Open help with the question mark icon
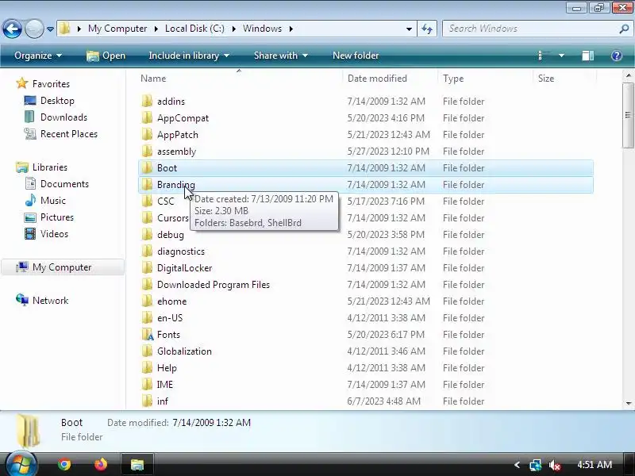Viewport: 635px width, 476px height. [x=617, y=56]
